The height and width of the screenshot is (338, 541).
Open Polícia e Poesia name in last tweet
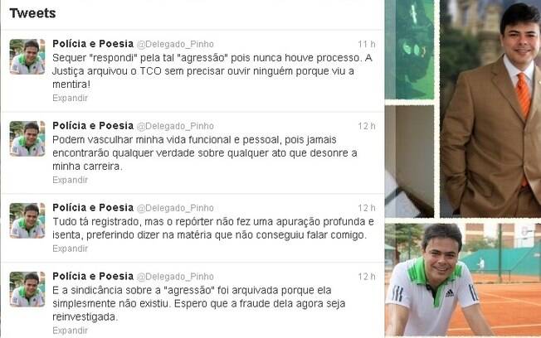pyautogui.click(x=93, y=277)
